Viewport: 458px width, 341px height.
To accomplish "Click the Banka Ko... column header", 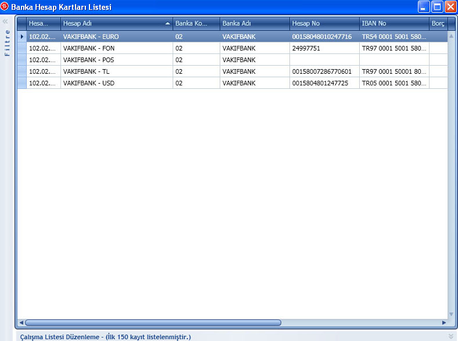I will [x=196, y=24].
